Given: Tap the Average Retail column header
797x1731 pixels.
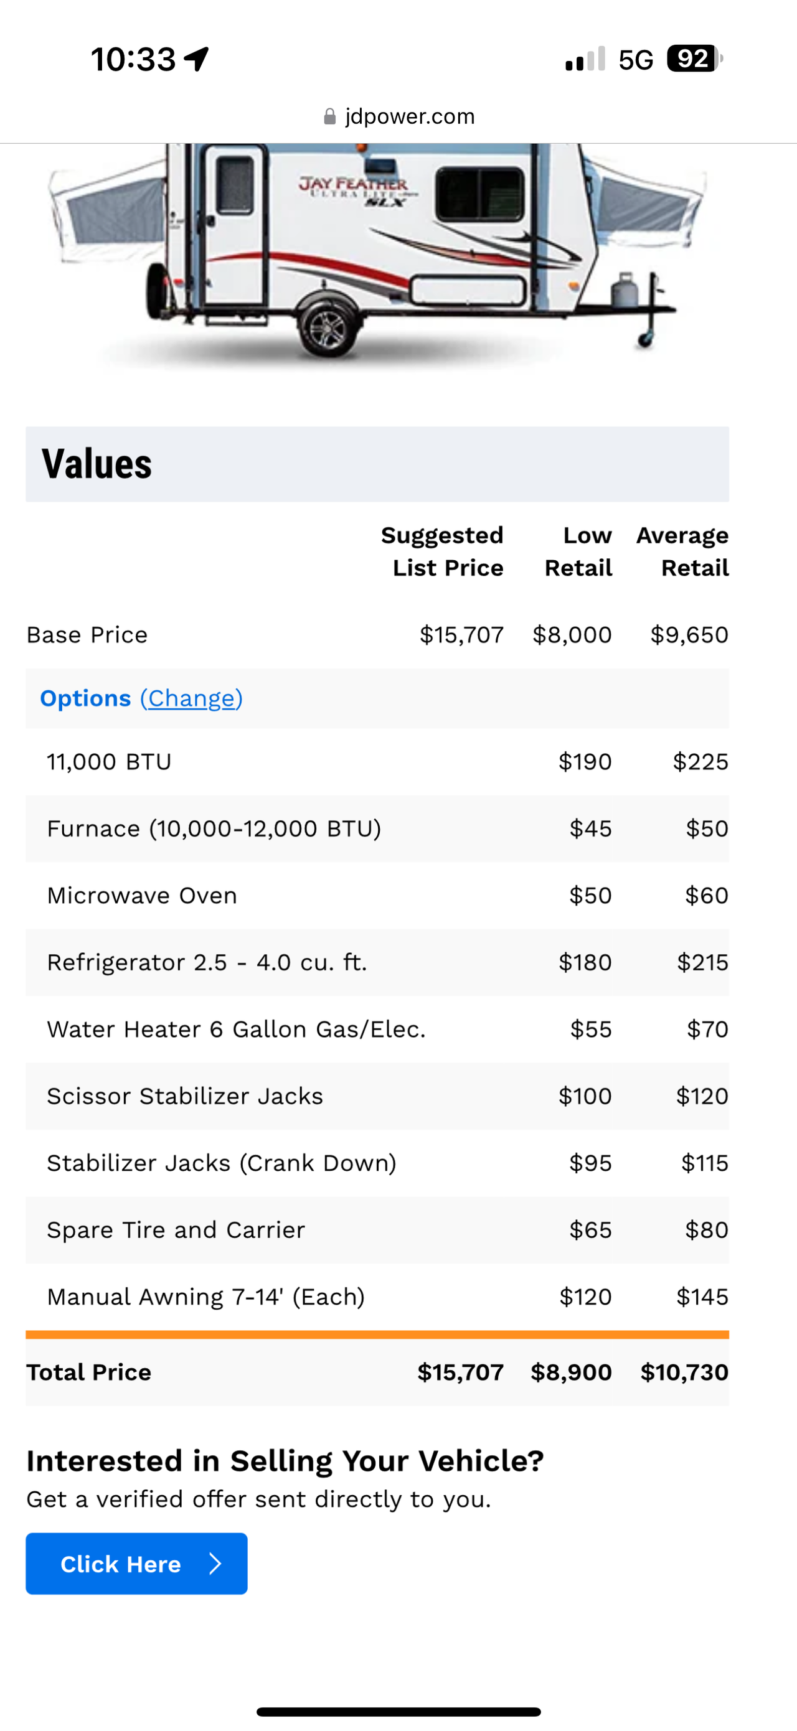Looking at the screenshot, I should tap(683, 551).
